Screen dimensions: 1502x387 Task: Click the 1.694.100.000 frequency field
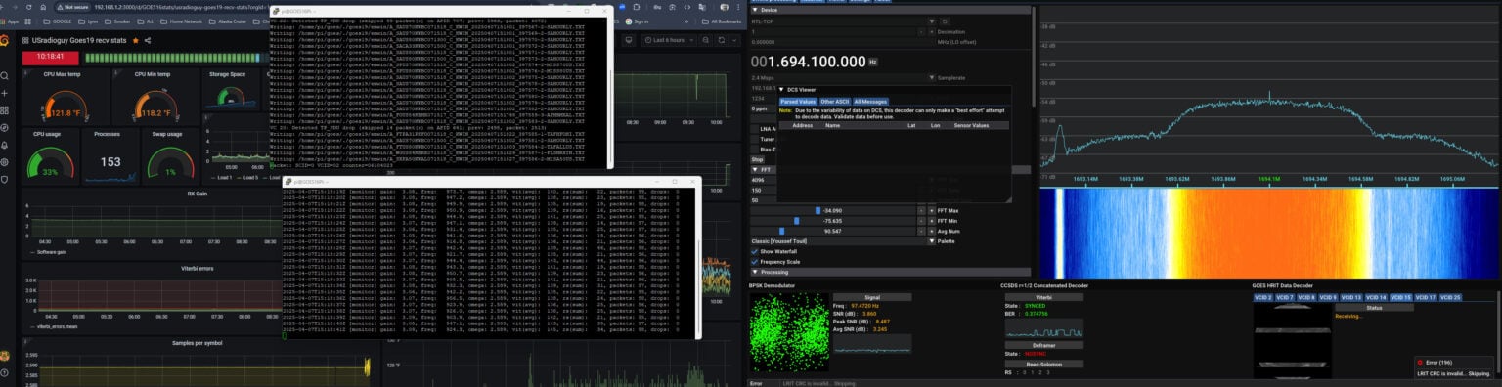point(808,61)
